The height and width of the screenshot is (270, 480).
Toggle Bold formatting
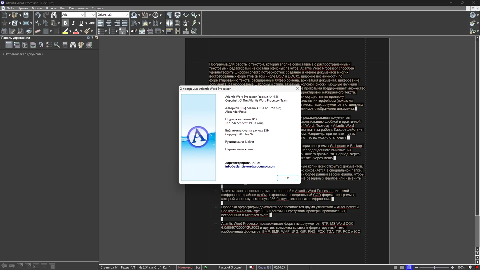(65, 23)
